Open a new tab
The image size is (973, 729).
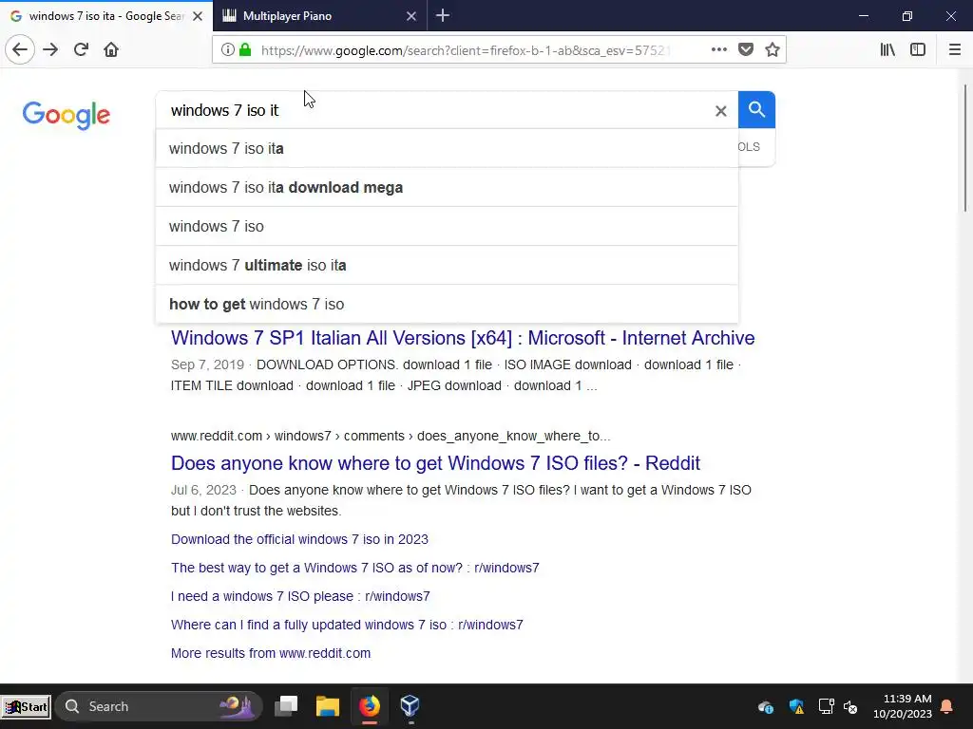pyautogui.click(x=443, y=15)
